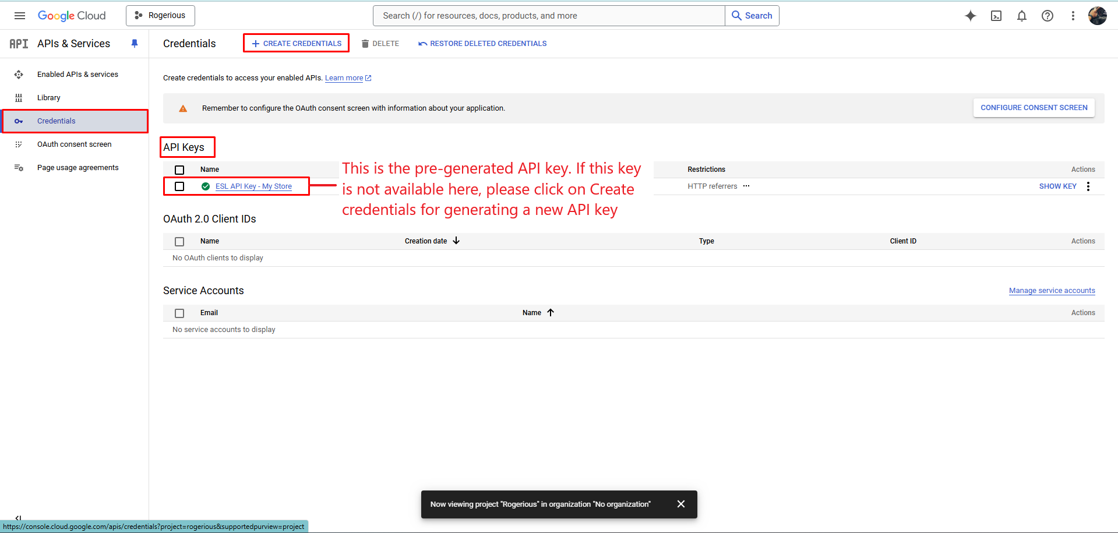The height and width of the screenshot is (533, 1118).
Task: Open Gemini AI assistant sparkle icon
Action: point(970,16)
